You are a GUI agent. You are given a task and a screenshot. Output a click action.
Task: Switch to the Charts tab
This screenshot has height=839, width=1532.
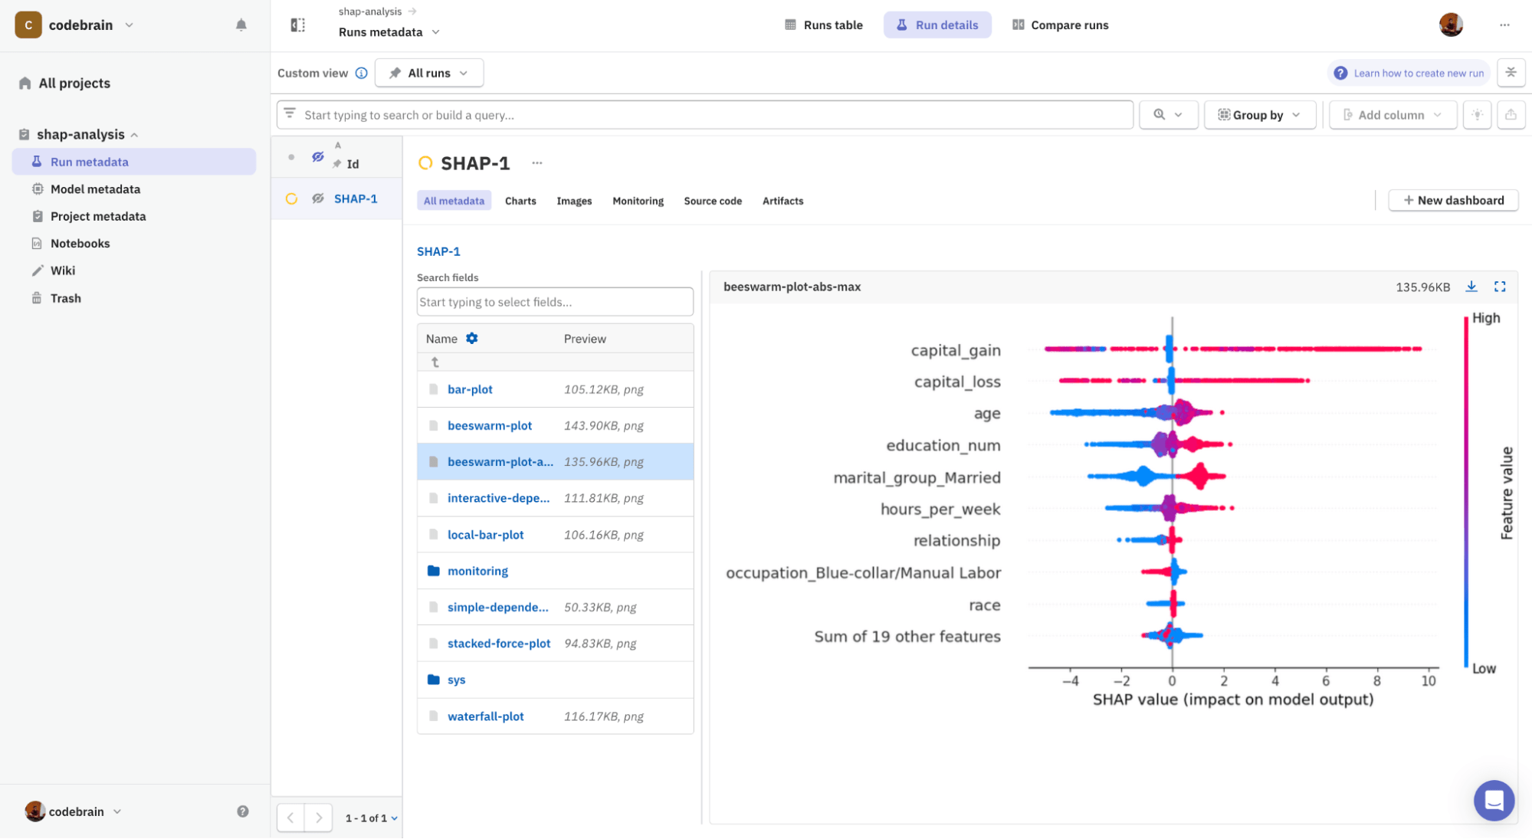pyautogui.click(x=520, y=201)
